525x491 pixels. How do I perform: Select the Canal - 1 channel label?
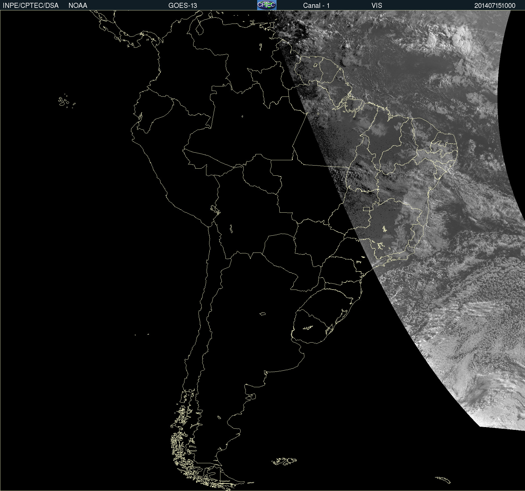pos(316,6)
